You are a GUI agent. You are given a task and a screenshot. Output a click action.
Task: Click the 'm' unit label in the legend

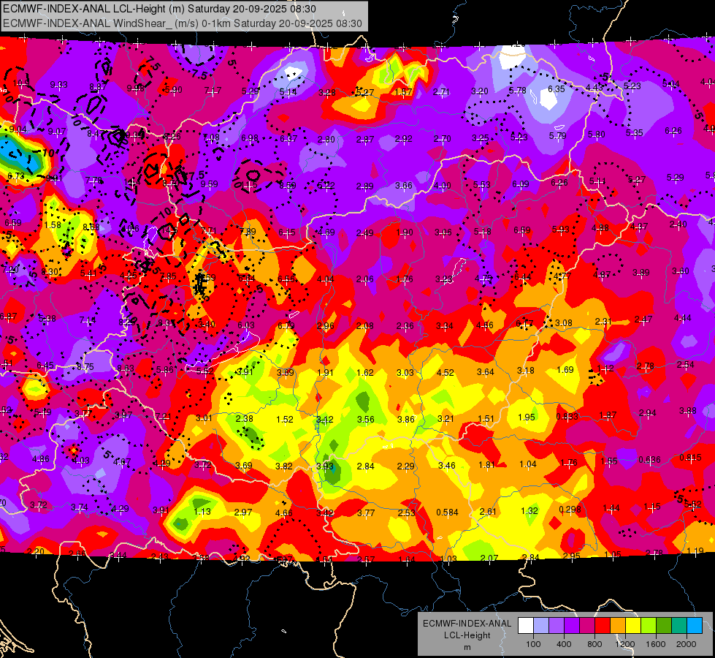tap(467, 648)
